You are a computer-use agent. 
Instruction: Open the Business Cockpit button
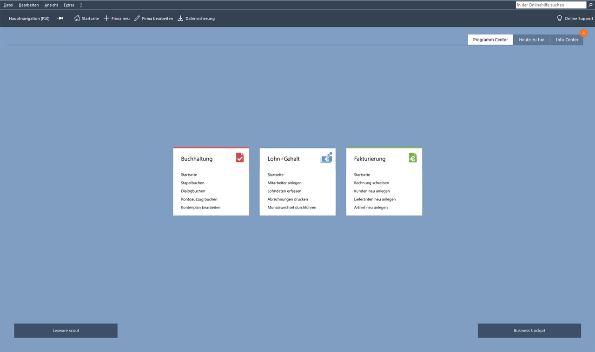(x=529, y=331)
